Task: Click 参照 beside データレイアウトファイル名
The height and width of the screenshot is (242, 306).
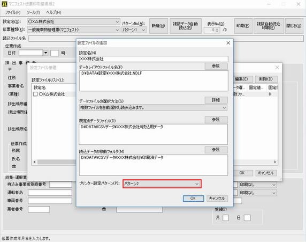Action: (x=216, y=66)
